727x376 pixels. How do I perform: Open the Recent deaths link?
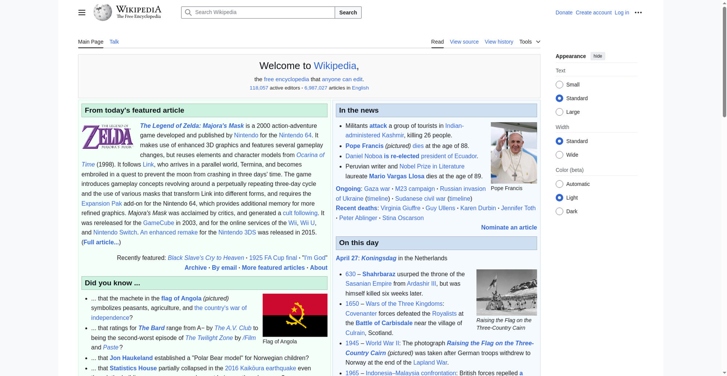(356, 208)
